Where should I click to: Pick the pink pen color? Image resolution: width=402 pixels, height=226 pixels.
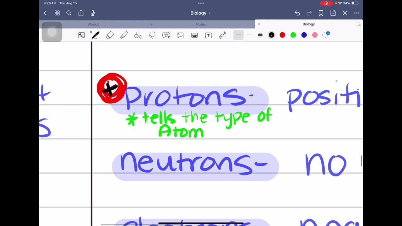coord(315,35)
